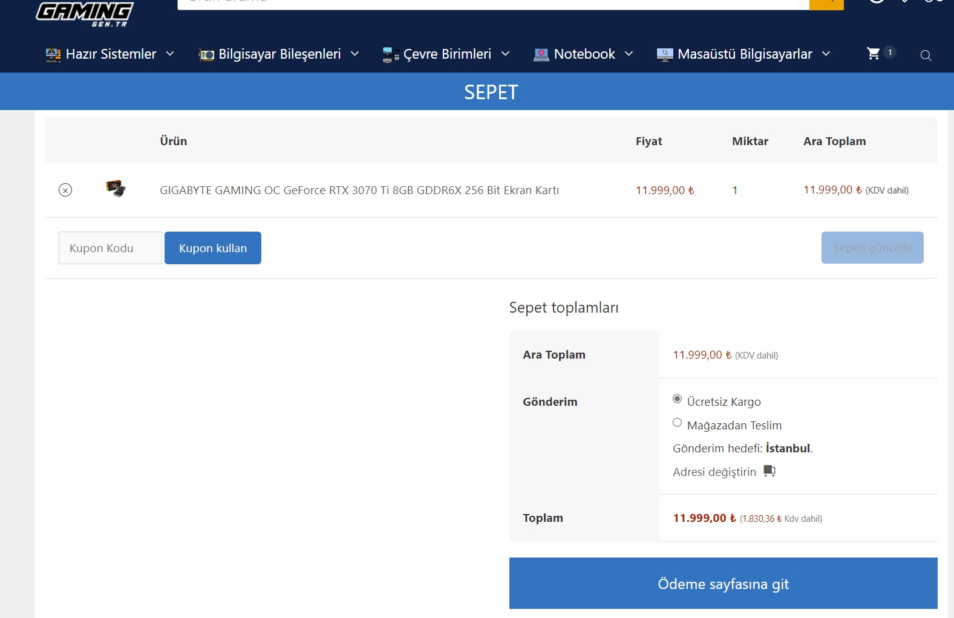Viewport: 954px width, 618px height.
Task: Click the Toplam label in cart totals
Action: click(x=543, y=518)
